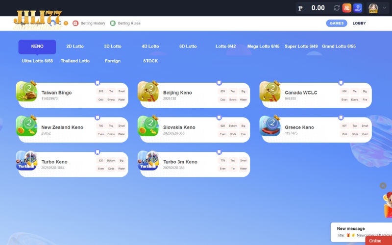The width and height of the screenshot is (392, 245).
Task: Switch to LOBBY view
Action: [359, 23]
